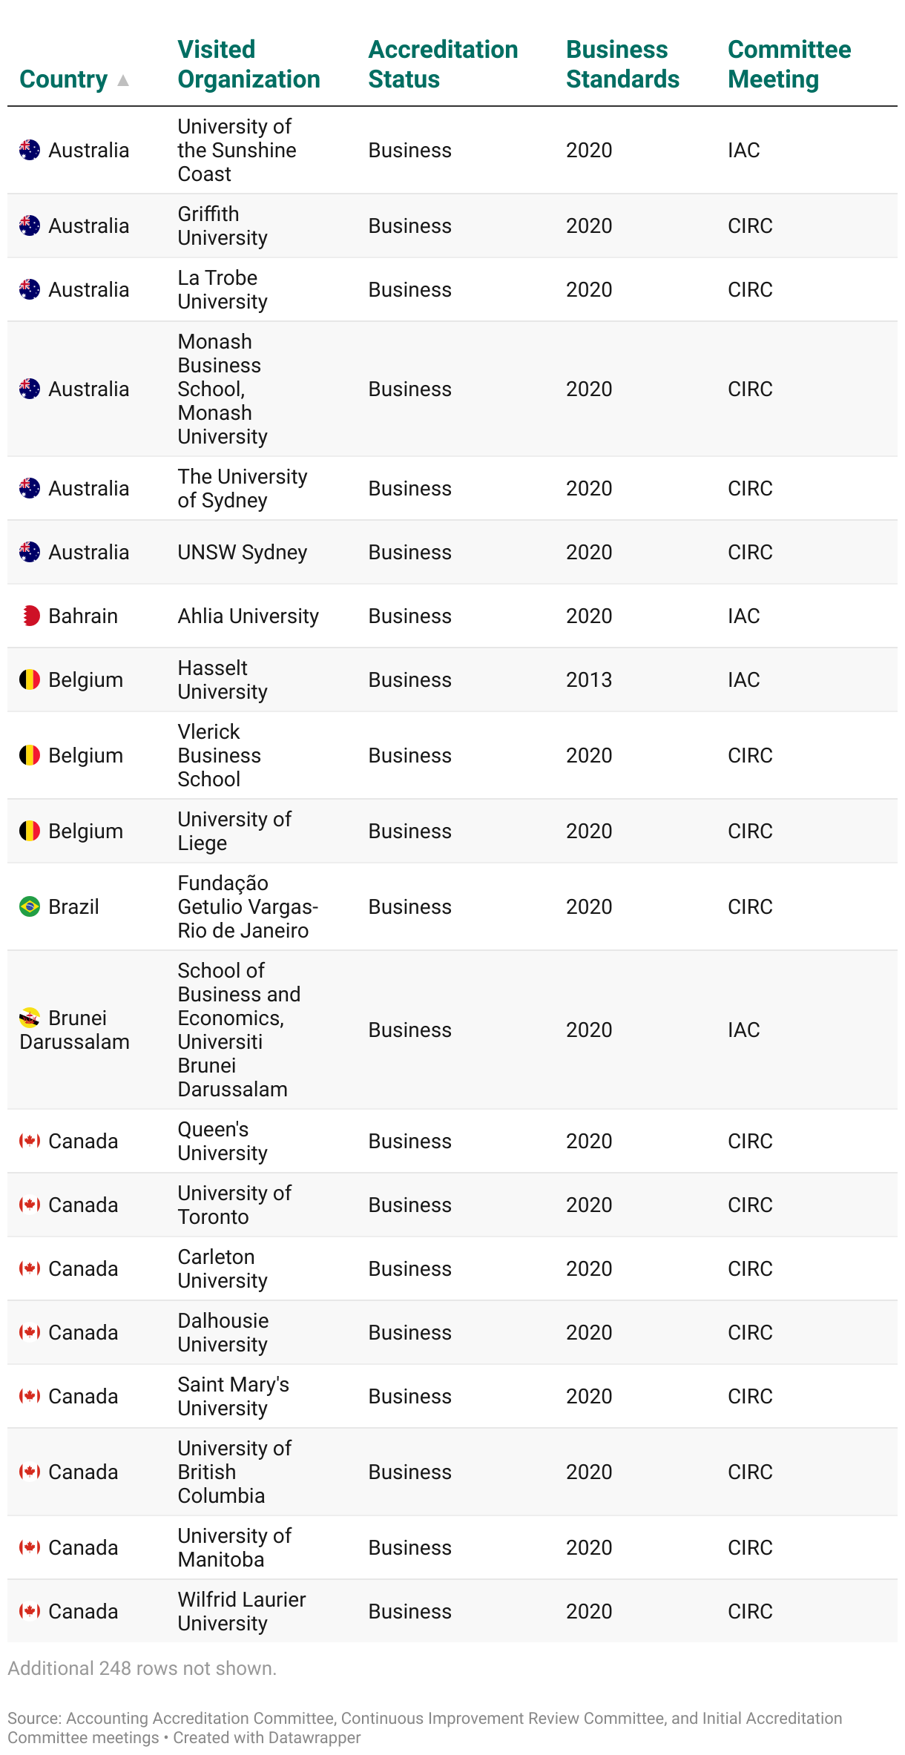
Task: Click the Business Standards column header
Action: pos(622,65)
